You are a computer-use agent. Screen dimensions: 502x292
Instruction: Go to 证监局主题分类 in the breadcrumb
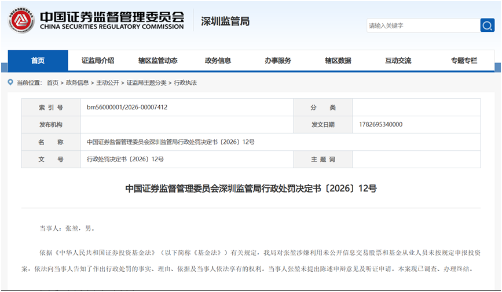(146, 83)
